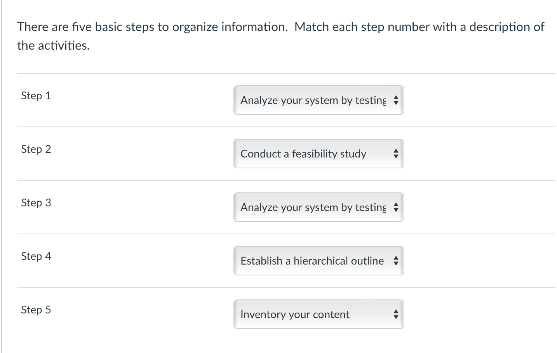Image resolution: width=557 pixels, height=353 pixels.
Task: Click the Step 1 dropdown arrow icon
Action: coord(396,100)
